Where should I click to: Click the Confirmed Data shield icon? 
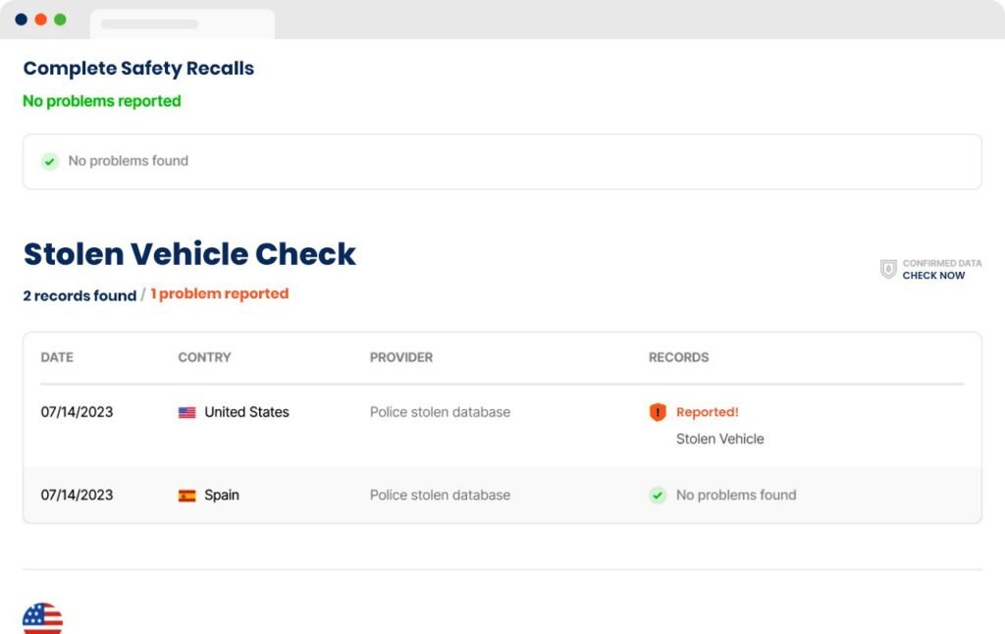pyautogui.click(x=888, y=269)
